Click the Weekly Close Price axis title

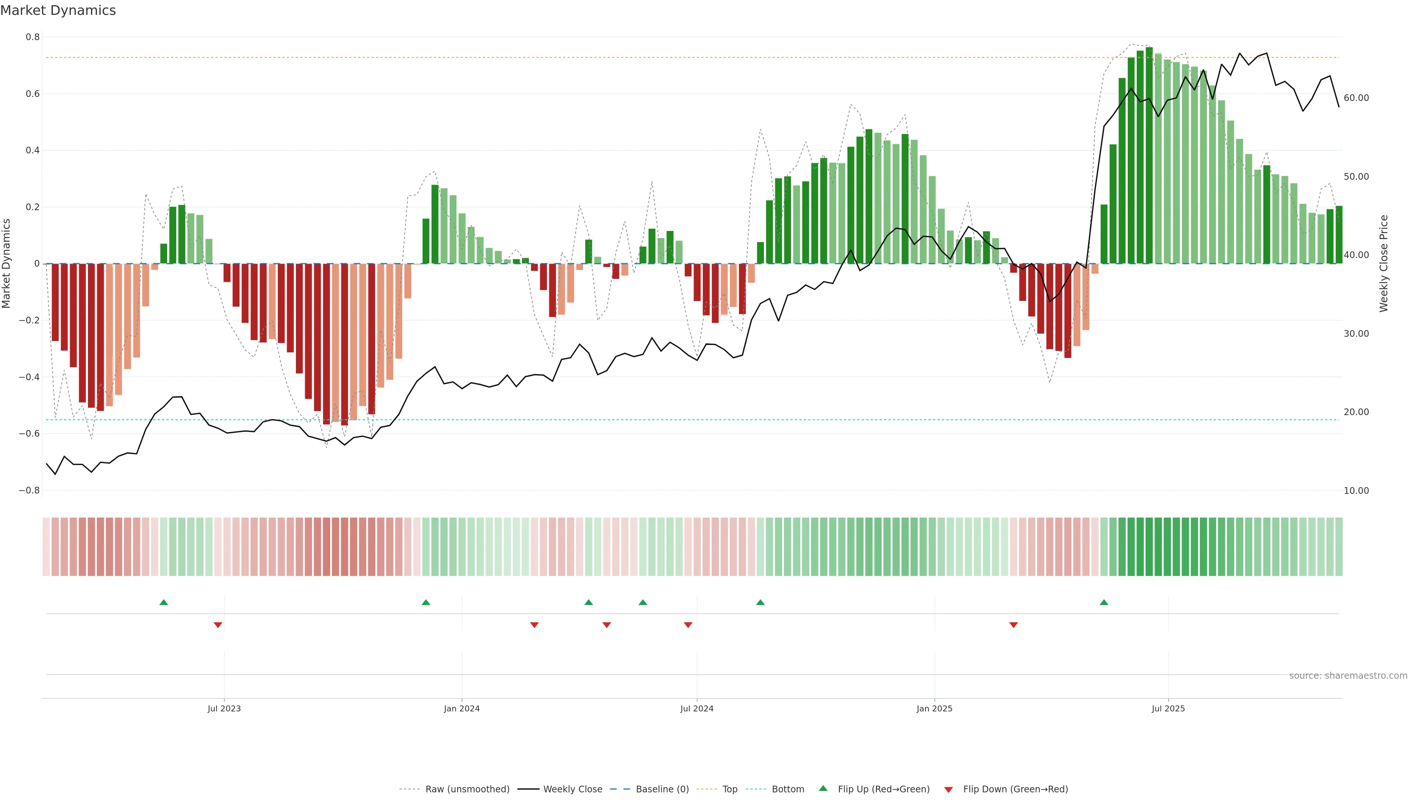tap(1383, 264)
